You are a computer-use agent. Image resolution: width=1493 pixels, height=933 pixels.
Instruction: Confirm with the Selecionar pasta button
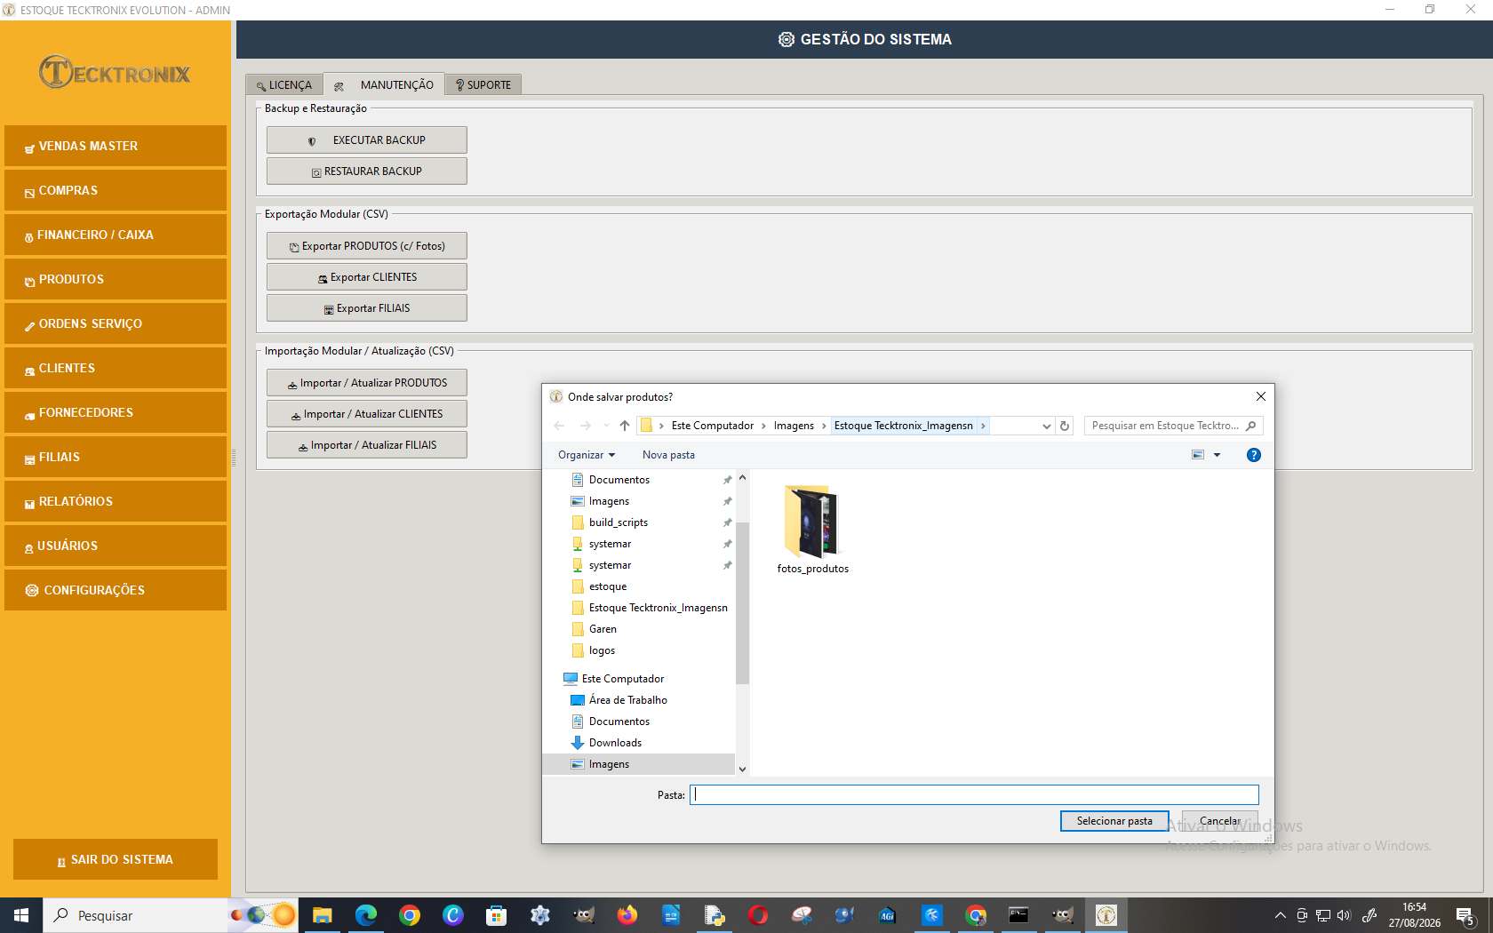[x=1114, y=821]
